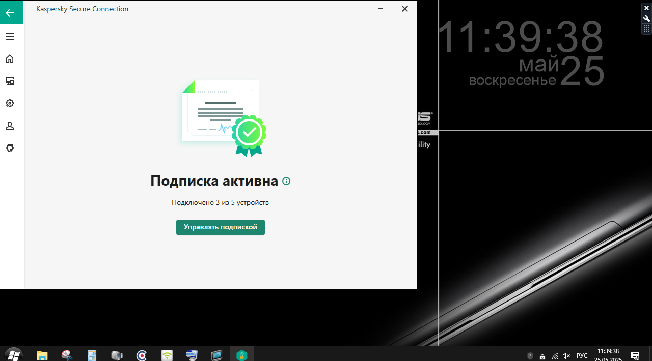Open settings via the gear icon

tap(10, 103)
